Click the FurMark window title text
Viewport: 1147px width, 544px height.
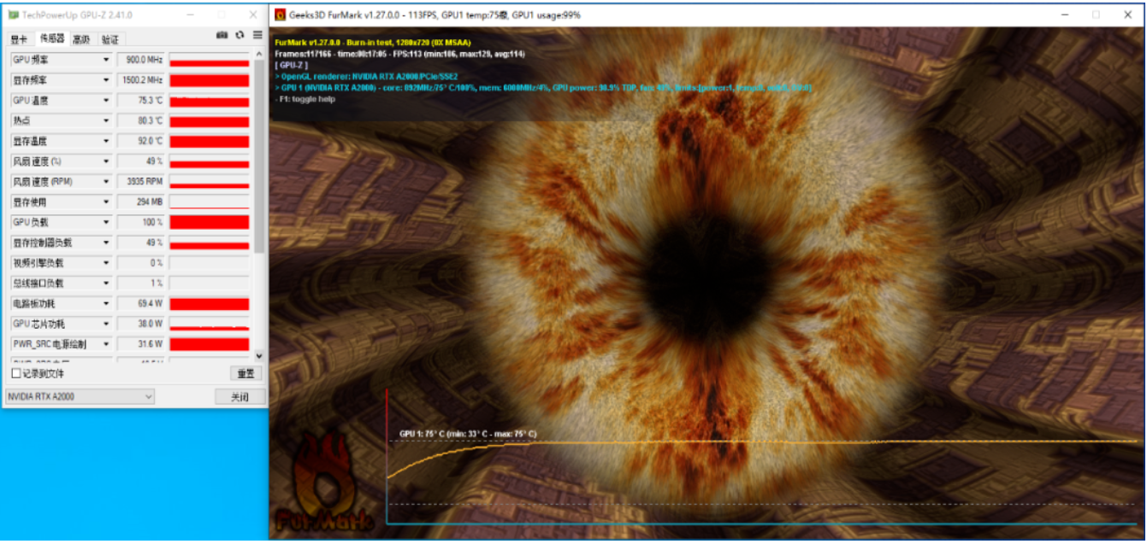[x=434, y=15]
